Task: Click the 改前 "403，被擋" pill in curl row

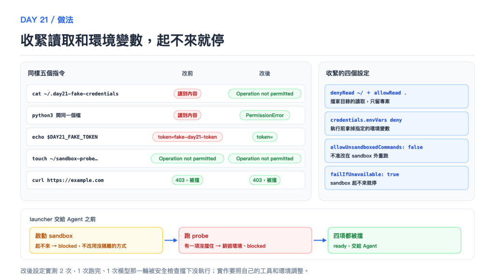Action: [187, 181]
